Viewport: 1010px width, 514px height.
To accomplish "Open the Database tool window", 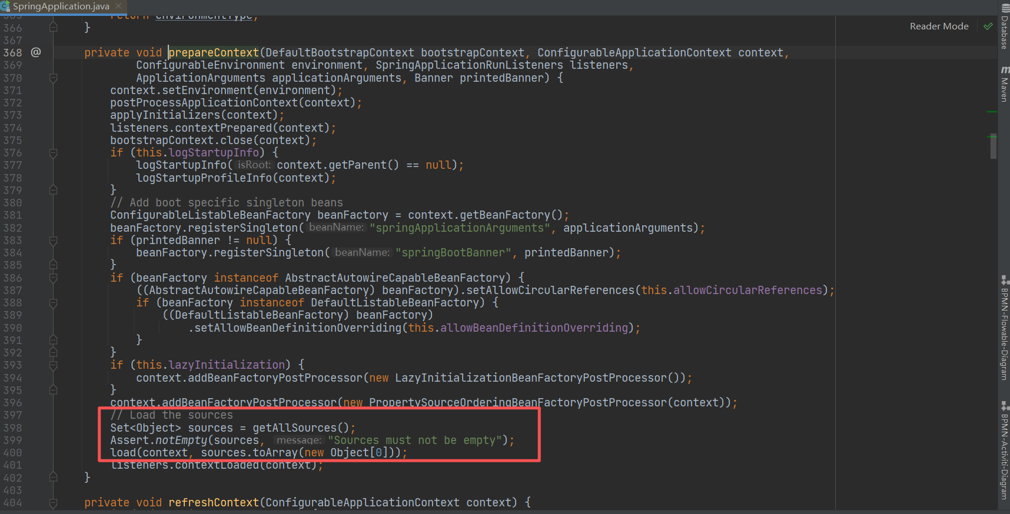I will [1004, 28].
